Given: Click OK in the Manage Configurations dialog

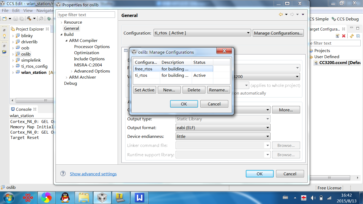Looking at the screenshot, I should [x=184, y=104].
